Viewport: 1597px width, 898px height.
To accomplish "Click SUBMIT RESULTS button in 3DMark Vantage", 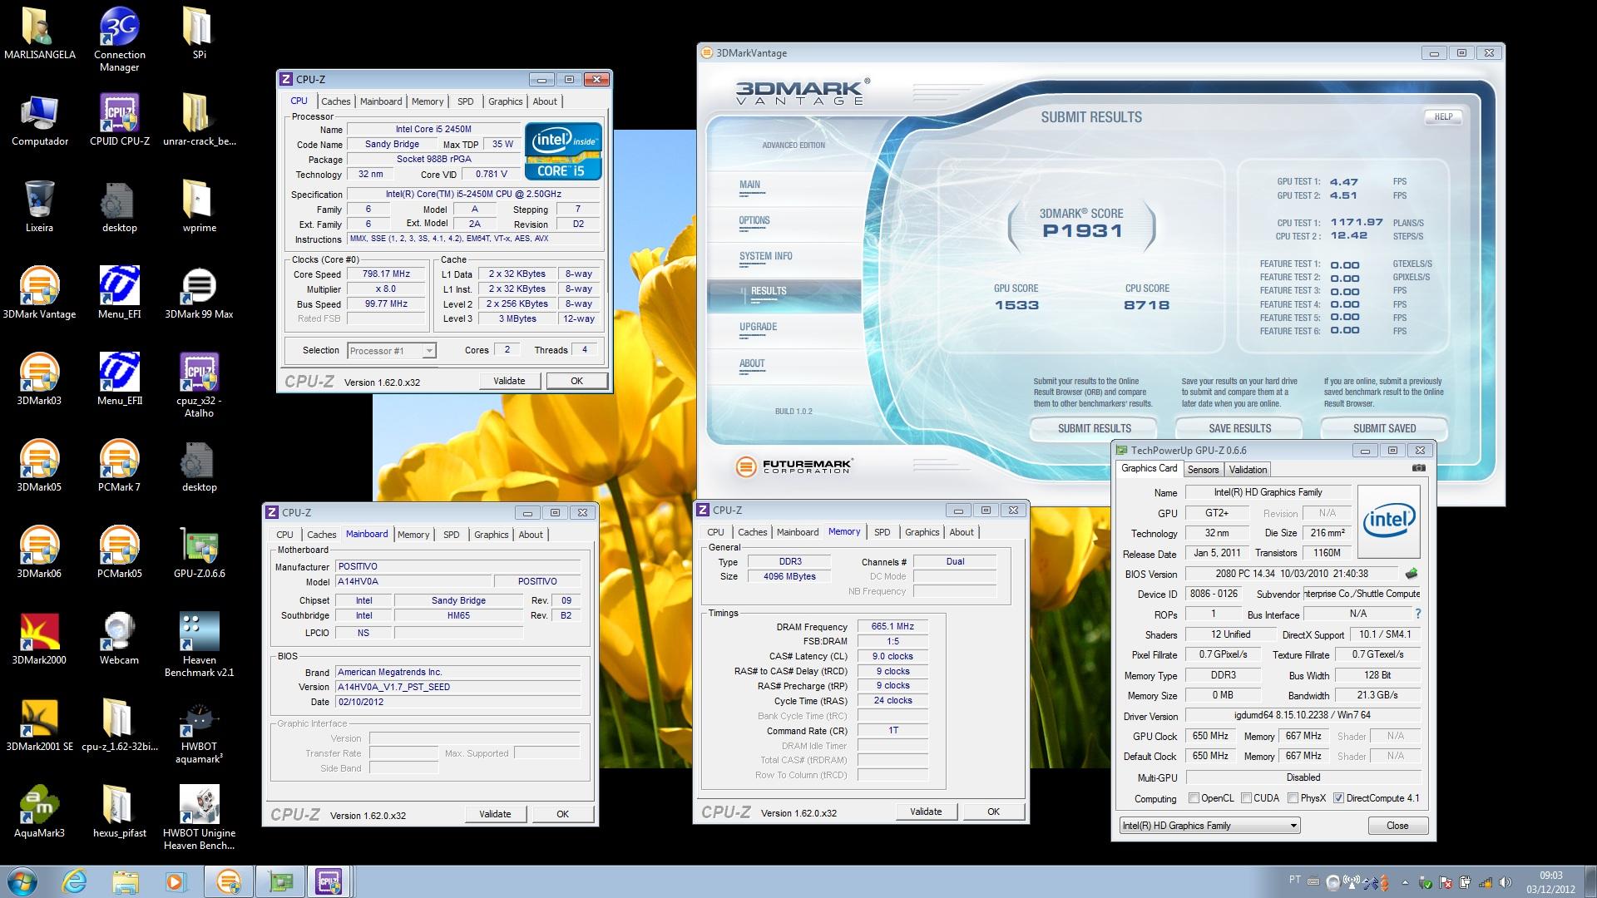I will (1095, 429).
